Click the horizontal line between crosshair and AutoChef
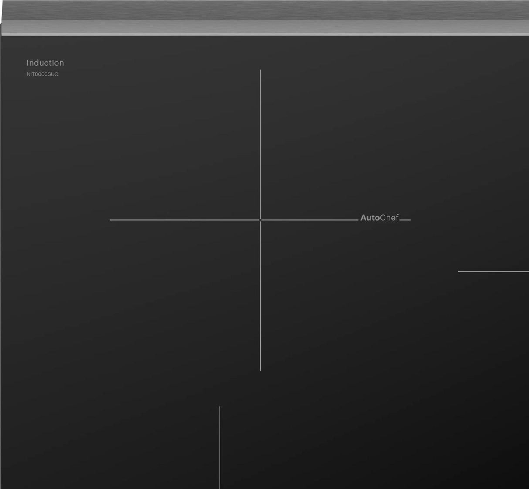The image size is (529, 489). coord(309,220)
